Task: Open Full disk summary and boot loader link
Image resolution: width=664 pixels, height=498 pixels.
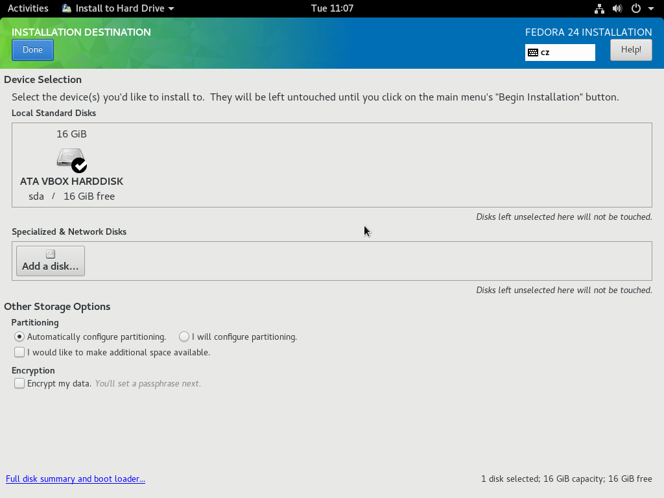Action: click(75, 479)
